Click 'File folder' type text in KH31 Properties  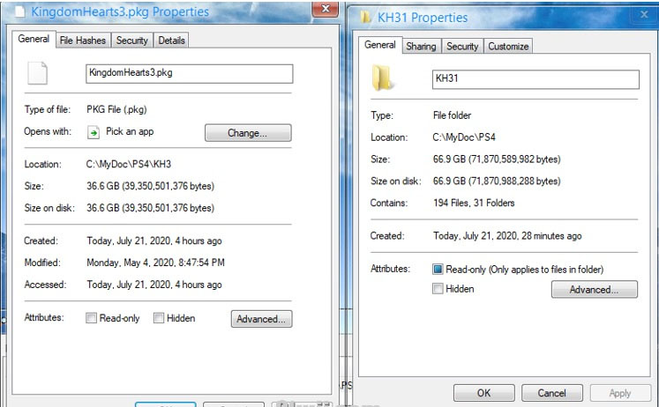(x=453, y=115)
